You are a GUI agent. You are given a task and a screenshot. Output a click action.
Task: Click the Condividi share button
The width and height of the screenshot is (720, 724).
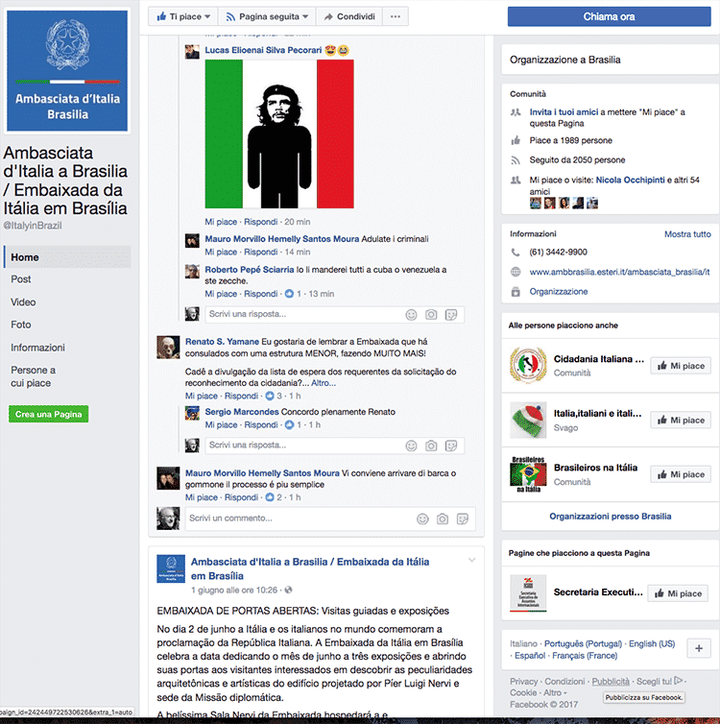coord(348,16)
